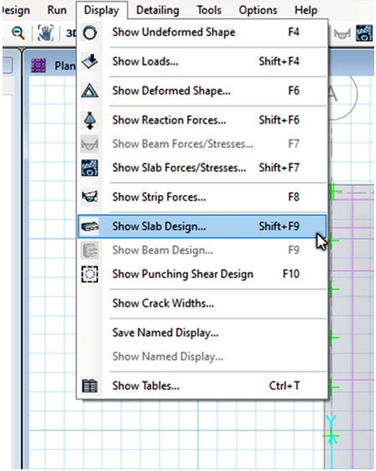Select the pan hand tool icon
This screenshot has height=471, width=376.
45,33
